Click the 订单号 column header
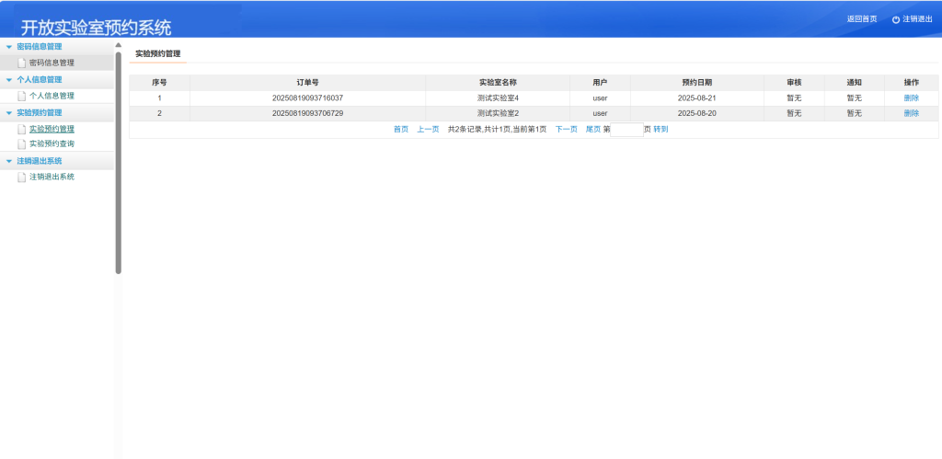Screen dimensions: 942x459 pyautogui.click(x=307, y=83)
